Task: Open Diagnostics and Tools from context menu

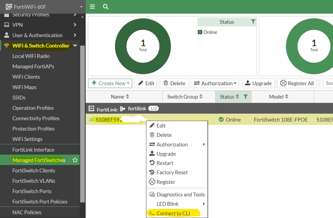Action: click(x=177, y=195)
